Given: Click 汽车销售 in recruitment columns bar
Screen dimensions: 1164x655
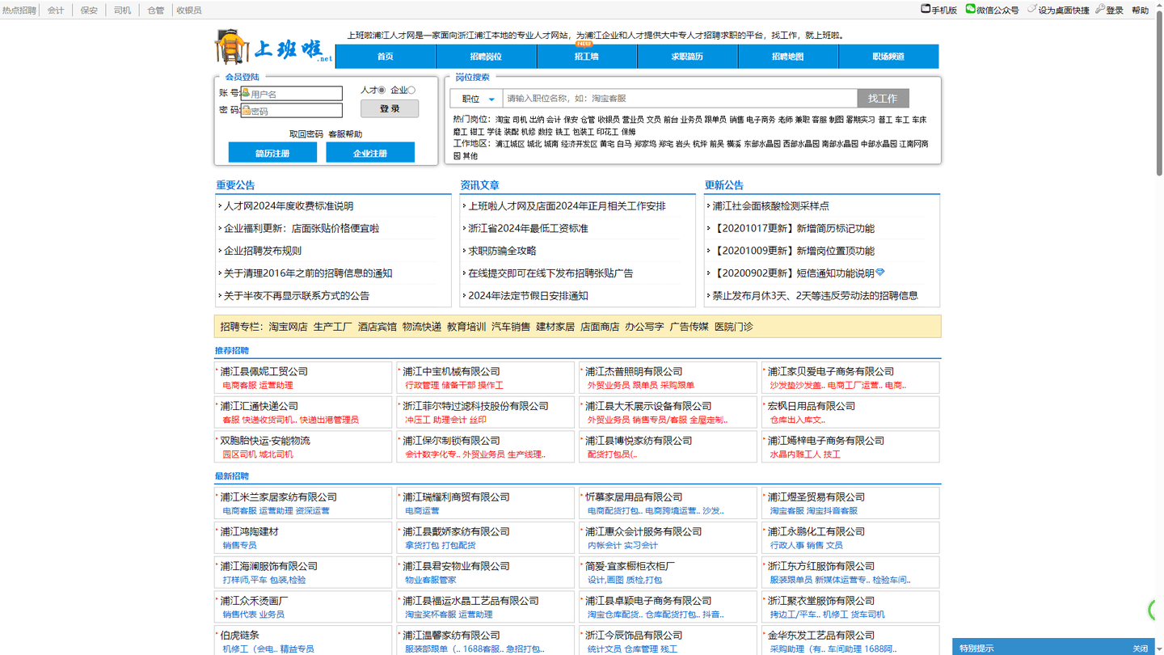Looking at the screenshot, I should point(511,327).
